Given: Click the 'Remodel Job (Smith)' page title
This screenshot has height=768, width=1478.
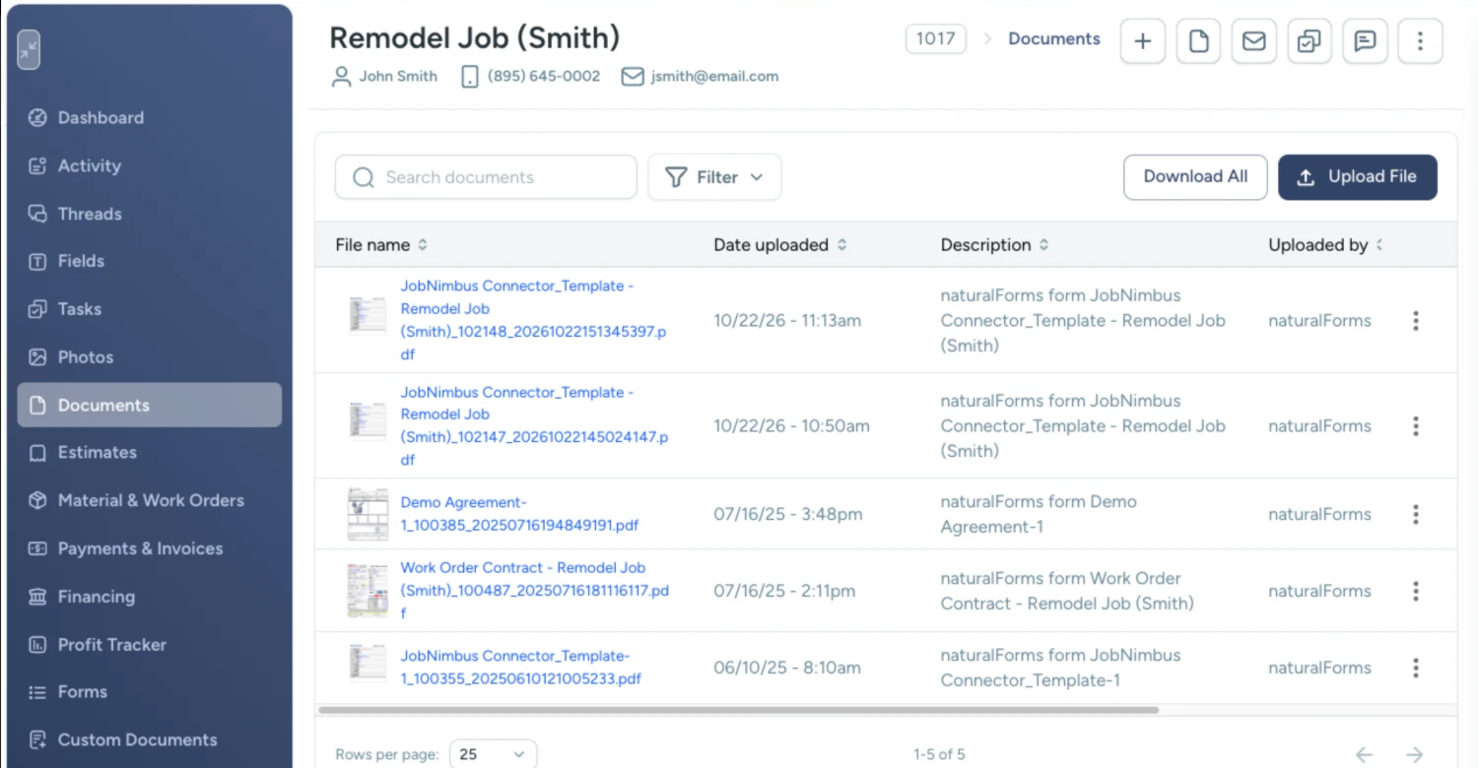Looking at the screenshot, I should point(474,37).
